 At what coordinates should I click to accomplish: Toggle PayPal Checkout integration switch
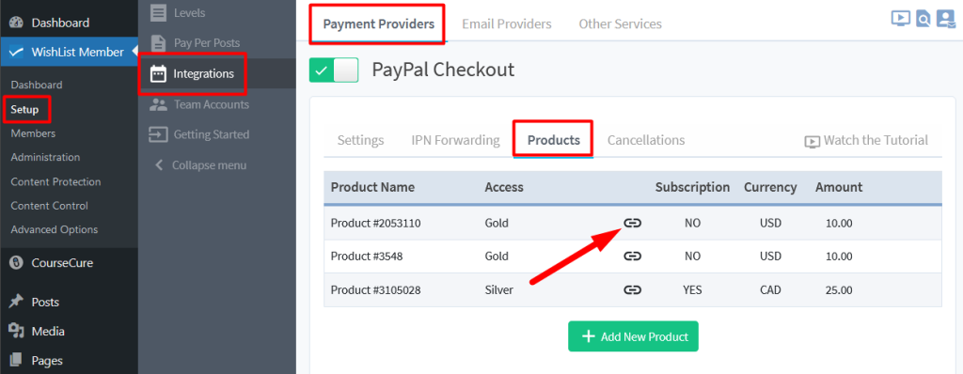point(334,70)
